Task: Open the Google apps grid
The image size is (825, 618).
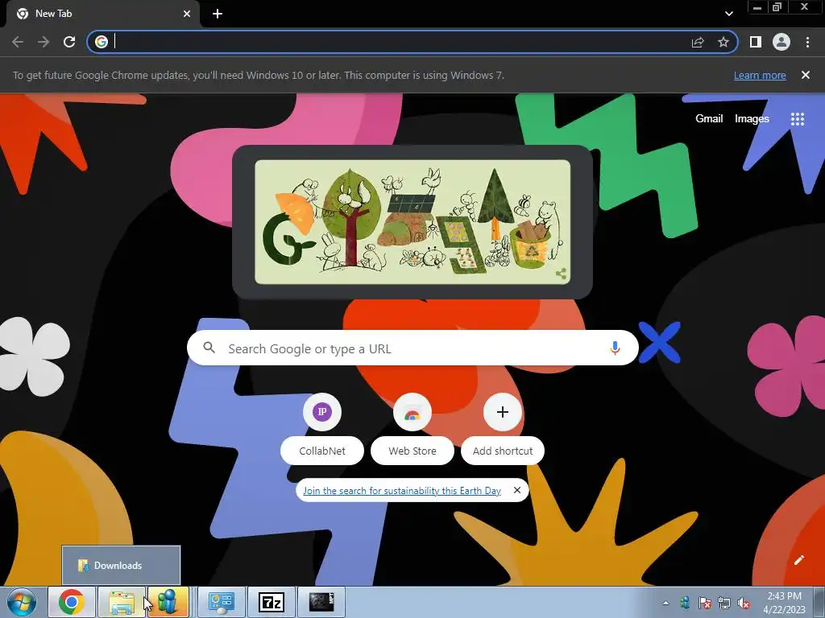Action: point(798,119)
